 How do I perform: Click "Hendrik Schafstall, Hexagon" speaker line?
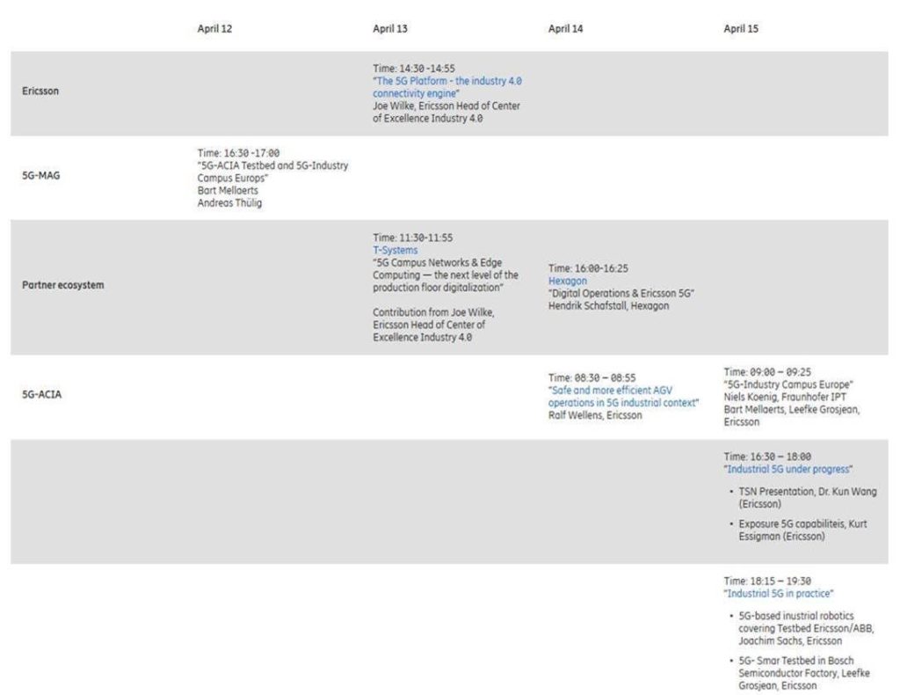coord(608,306)
